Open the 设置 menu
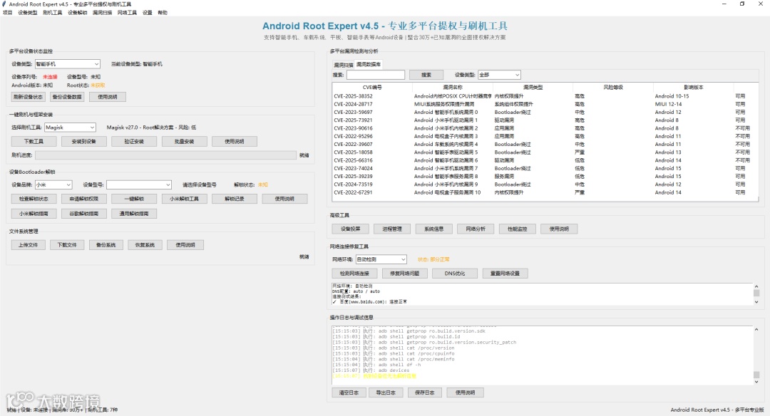The image size is (770, 416). click(x=148, y=13)
